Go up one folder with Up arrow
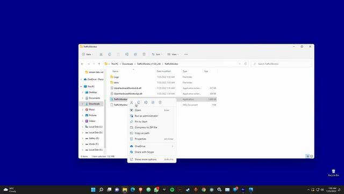 coord(99,64)
